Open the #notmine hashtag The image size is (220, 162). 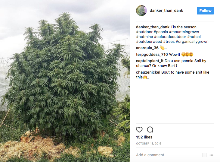(144, 37)
